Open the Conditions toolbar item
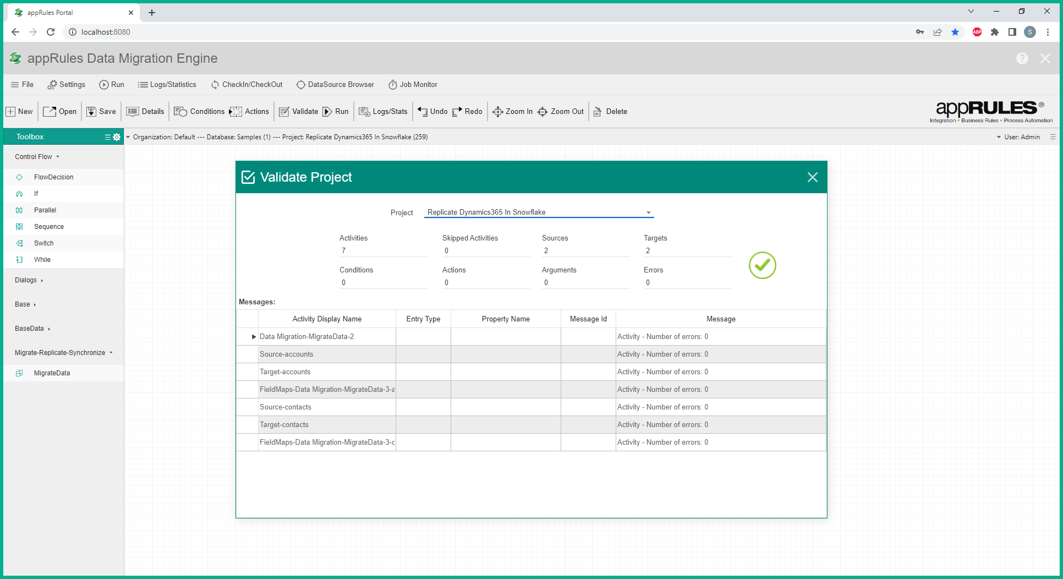The width and height of the screenshot is (1063, 579). (x=199, y=112)
